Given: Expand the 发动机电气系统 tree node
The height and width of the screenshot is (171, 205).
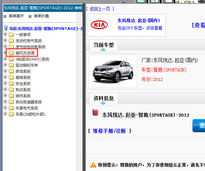Looking at the screenshot, I should [x=5, y=40].
